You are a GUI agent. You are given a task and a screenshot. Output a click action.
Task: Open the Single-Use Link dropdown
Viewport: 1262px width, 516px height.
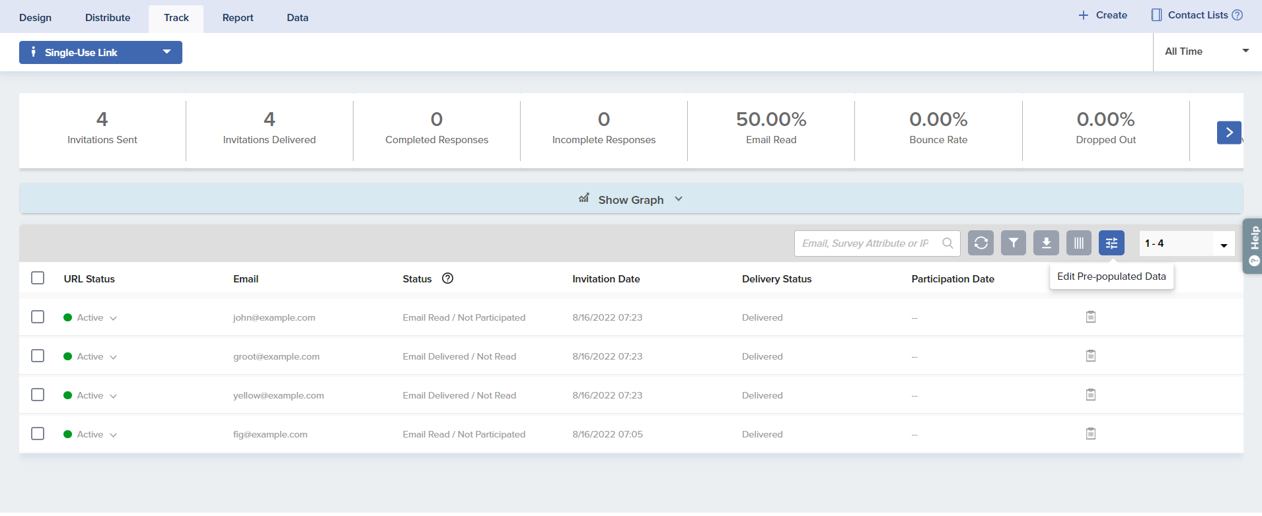coord(100,53)
